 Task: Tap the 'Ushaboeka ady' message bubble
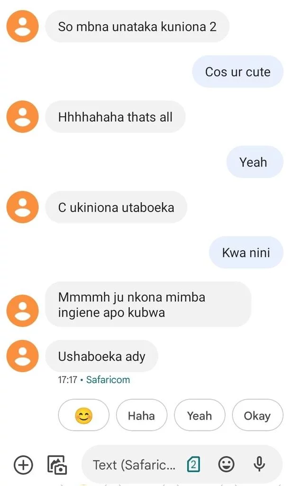coord(101,356)
